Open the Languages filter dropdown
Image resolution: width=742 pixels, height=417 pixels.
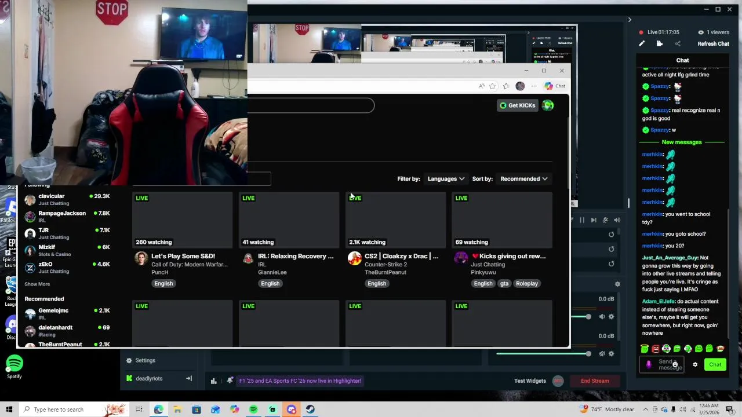pos(446,178)
